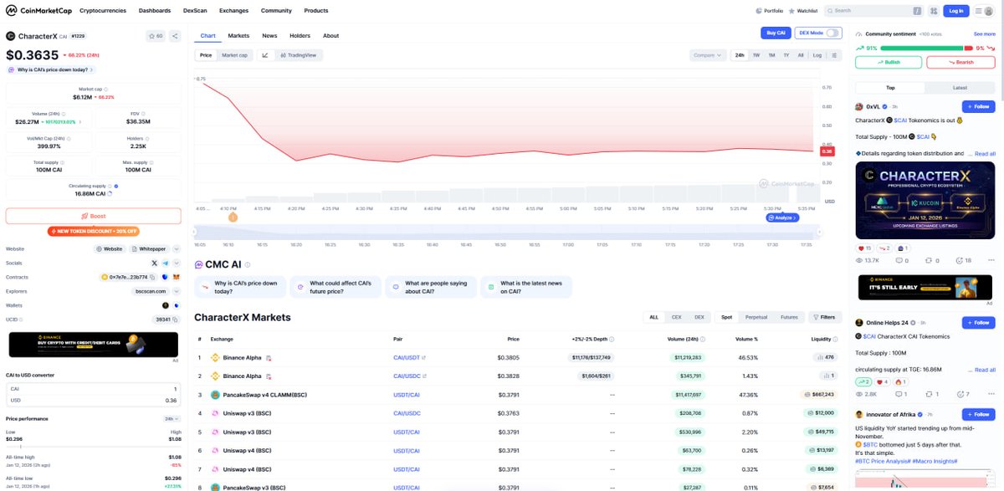Click the share icon beside CharacterX title
Viewport: 1004px width, 491px height.
175,36
